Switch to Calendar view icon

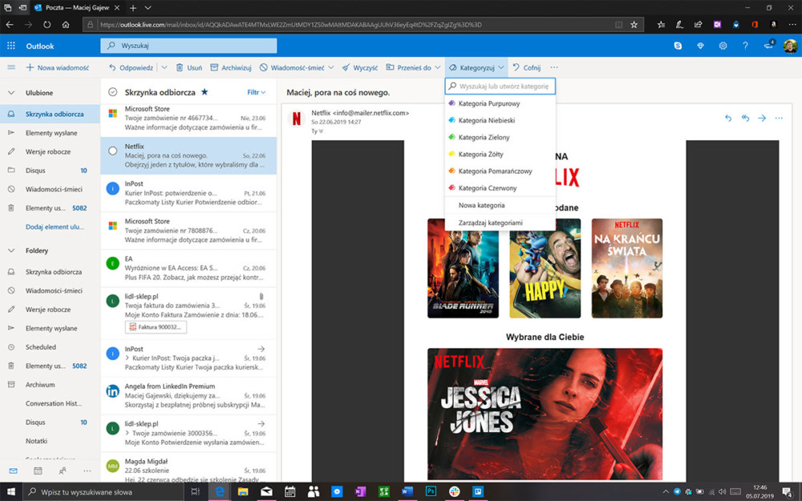tap(38, 471)
